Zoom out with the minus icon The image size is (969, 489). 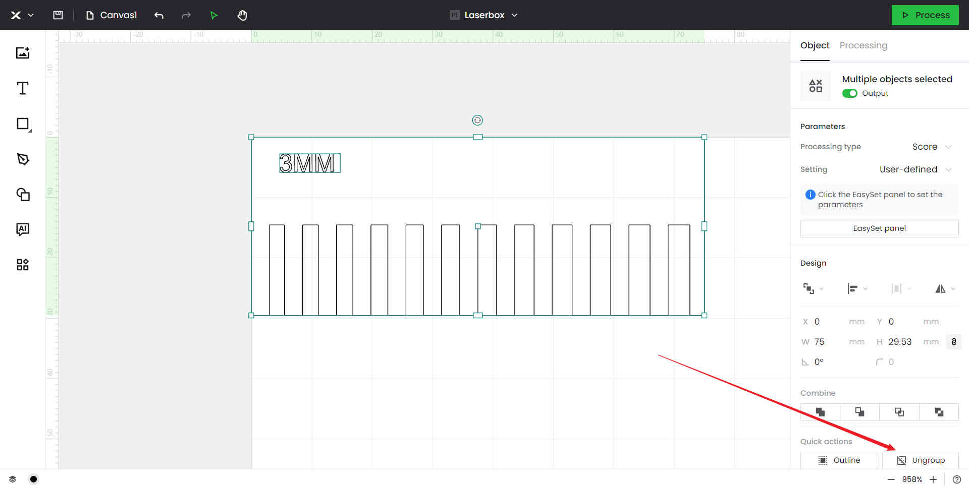[891, 479]
